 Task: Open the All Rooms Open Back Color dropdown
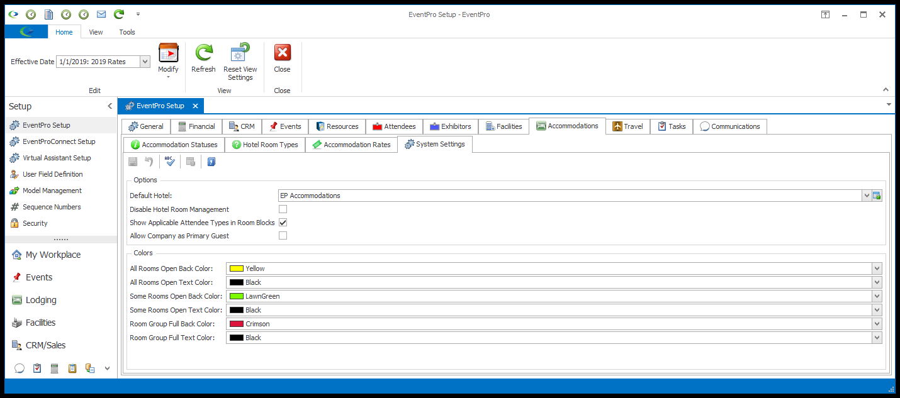point(877,268)
